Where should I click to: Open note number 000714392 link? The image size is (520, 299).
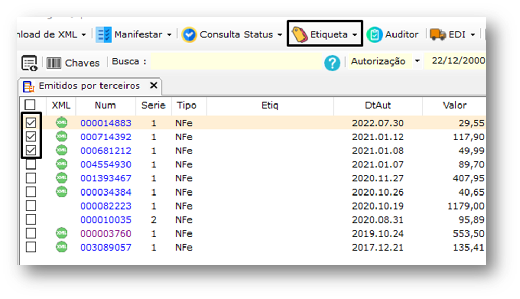(106, 137)
